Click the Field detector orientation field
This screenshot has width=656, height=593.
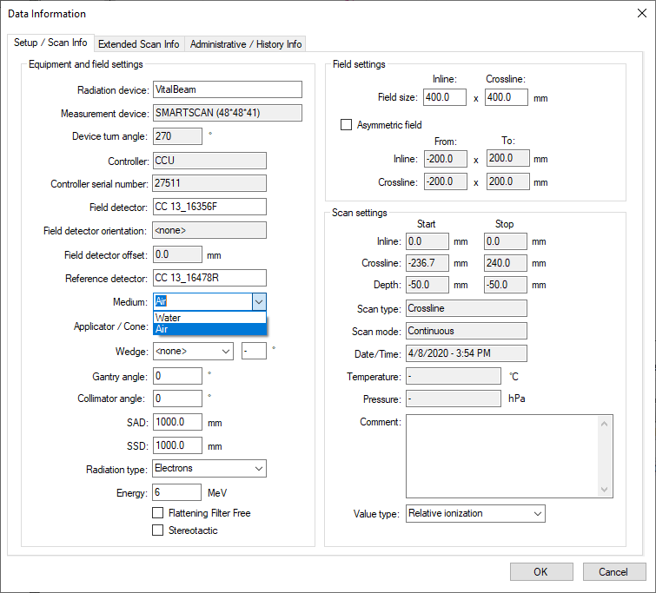(x=209, y=230)
